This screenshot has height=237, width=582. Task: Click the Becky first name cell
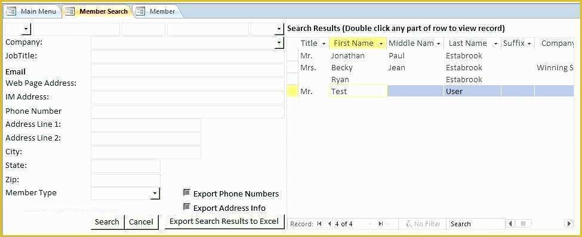click(358, 68)
